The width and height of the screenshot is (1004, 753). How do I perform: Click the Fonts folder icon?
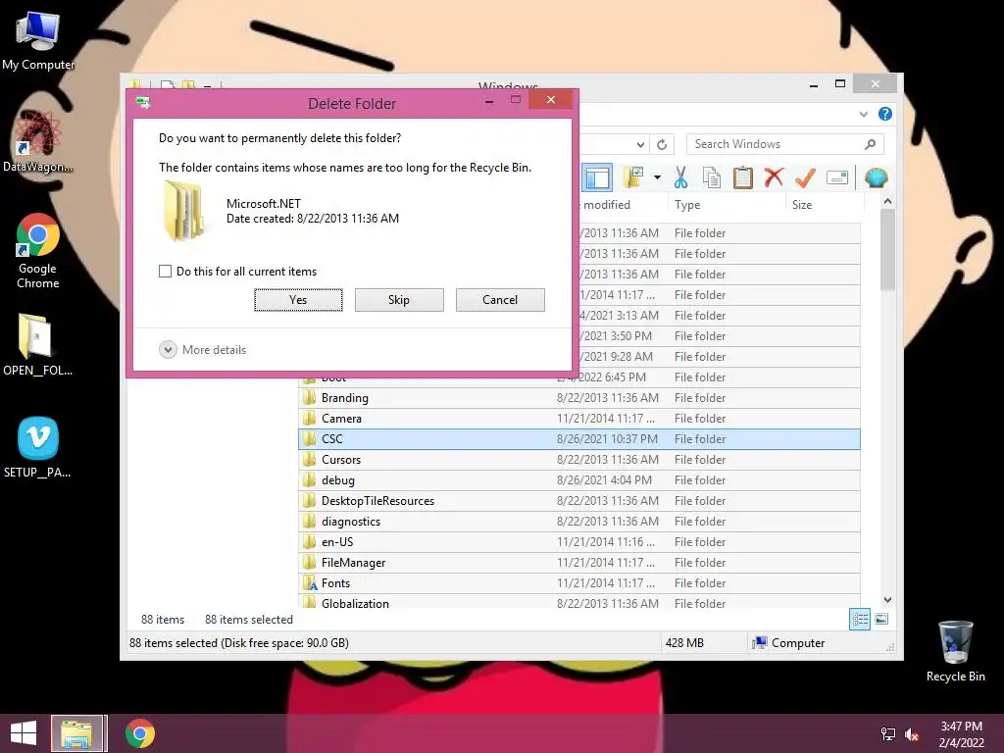tap(310, 583)
